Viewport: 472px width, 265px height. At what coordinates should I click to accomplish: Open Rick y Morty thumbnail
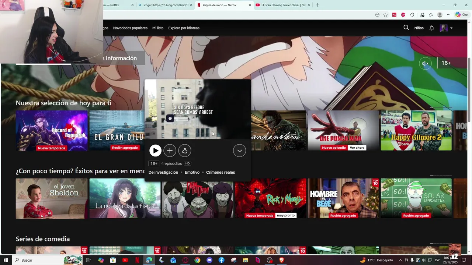tap(271, 198)
